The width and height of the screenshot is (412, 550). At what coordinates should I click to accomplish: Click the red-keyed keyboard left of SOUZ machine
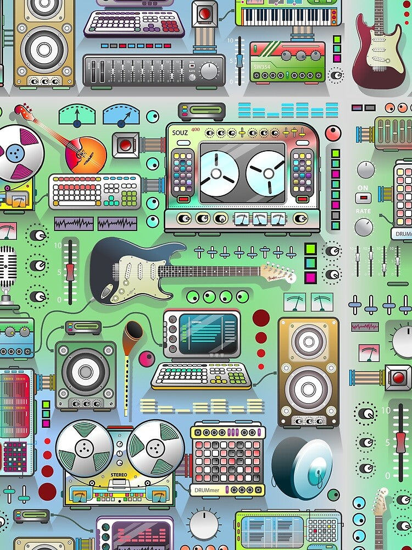pos(95,191)
